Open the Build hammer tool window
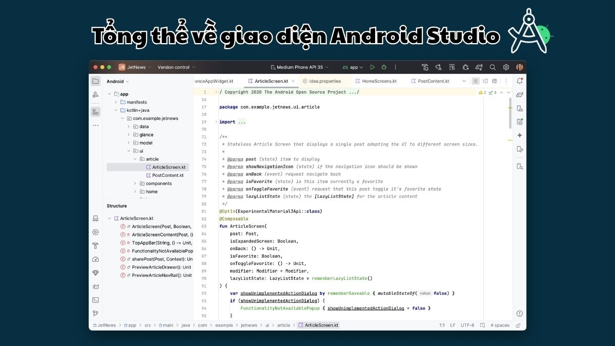This screenshot has width=615, height=346. [95, 246]
